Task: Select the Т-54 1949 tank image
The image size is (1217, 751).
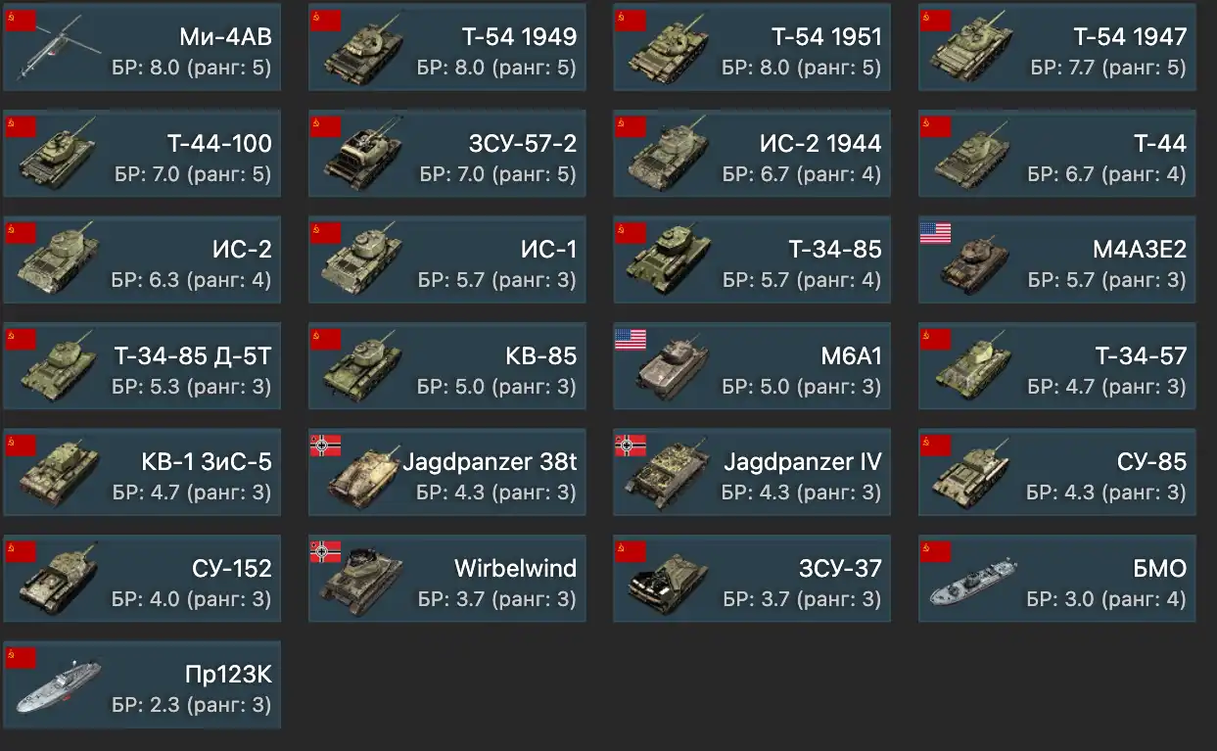Action: coord(364,49)
